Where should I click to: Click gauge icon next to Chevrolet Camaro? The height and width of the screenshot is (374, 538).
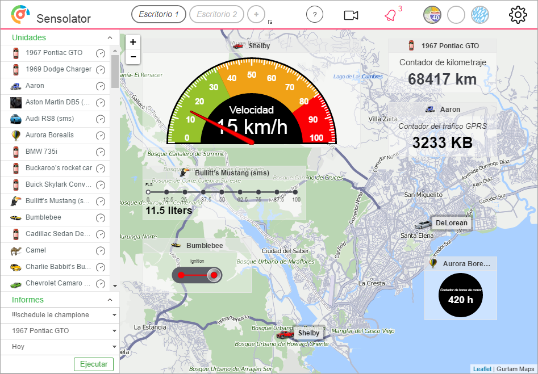100,284
